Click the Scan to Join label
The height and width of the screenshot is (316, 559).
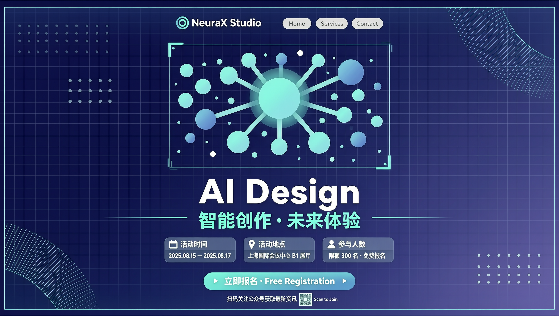(326, 299)
